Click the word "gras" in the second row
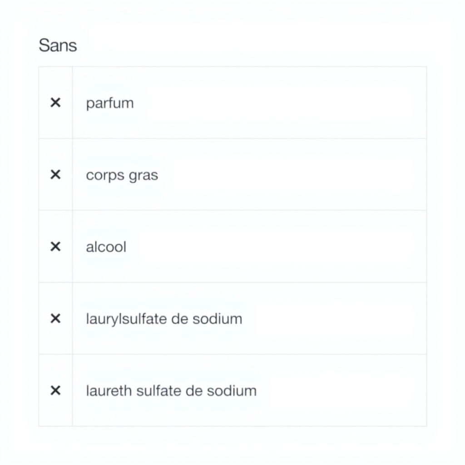This screenshot has height=465, width=465. point(143,175)
